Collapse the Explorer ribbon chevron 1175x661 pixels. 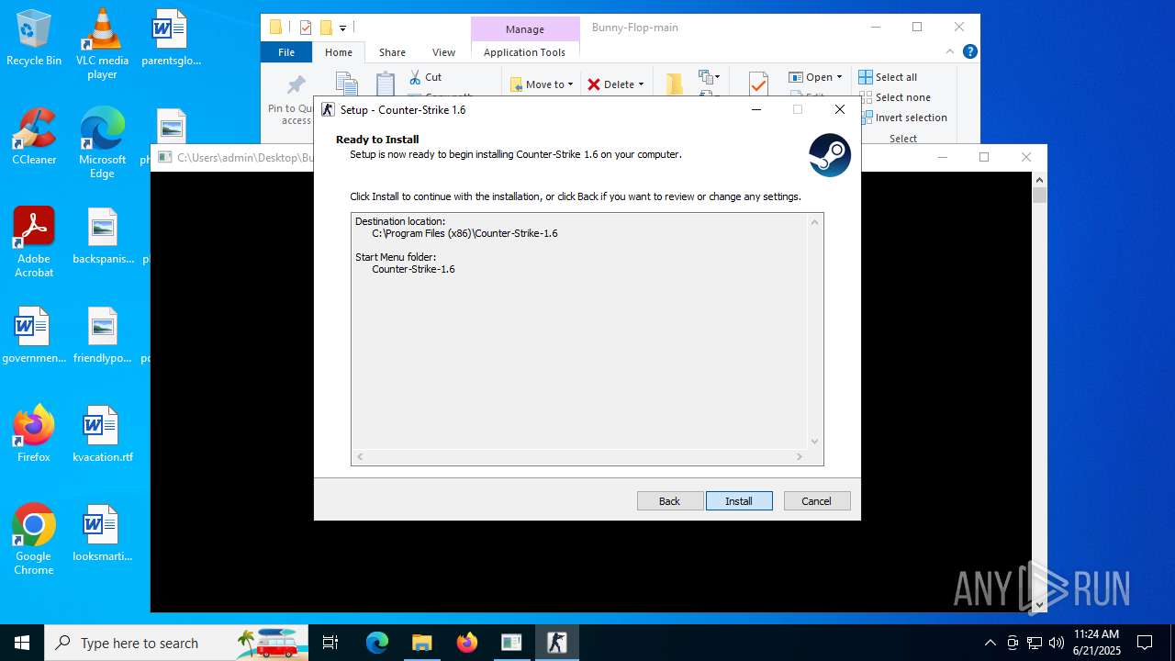pyautogui.click(x=951, y=52)
